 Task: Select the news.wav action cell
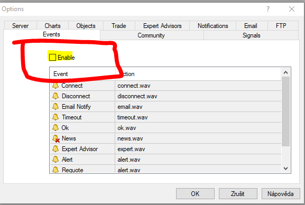point(198,138)
